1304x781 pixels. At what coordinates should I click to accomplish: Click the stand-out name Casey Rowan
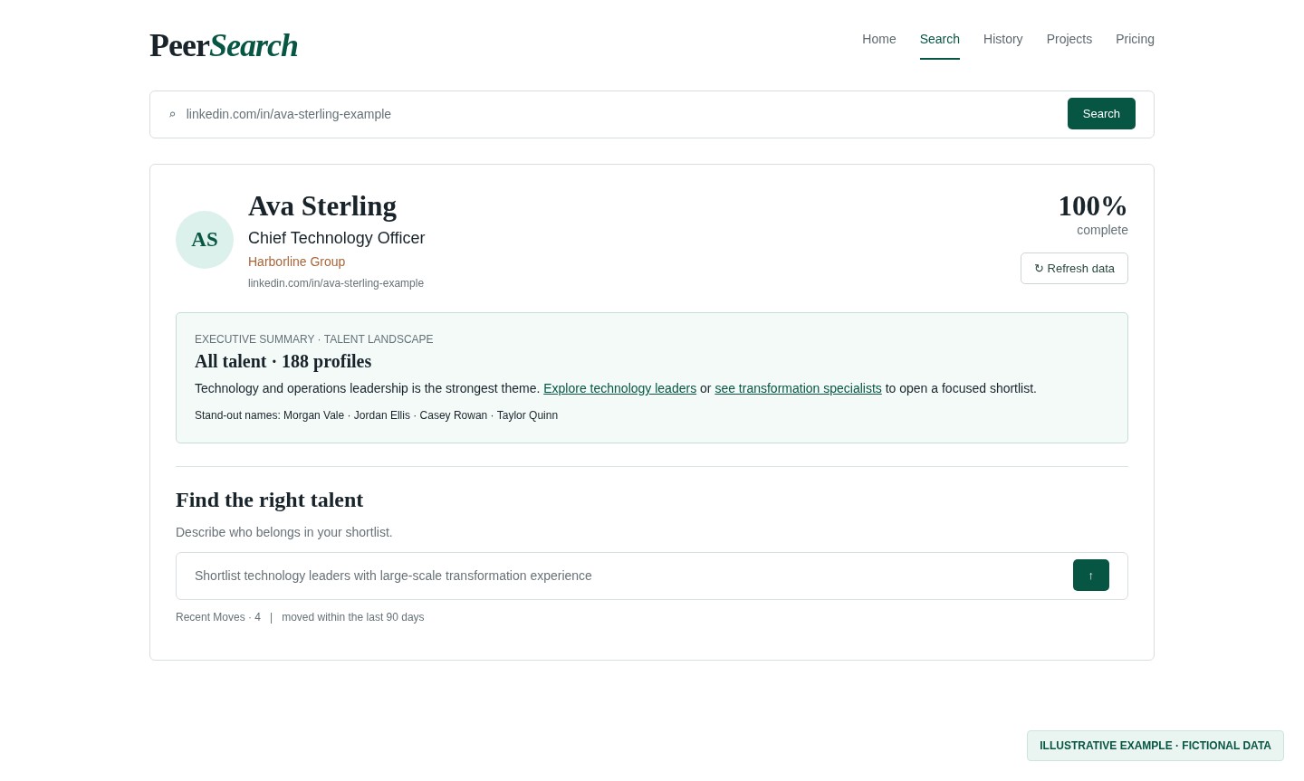454,415
